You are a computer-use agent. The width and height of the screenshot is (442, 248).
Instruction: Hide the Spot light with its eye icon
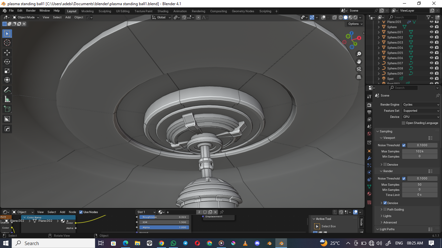pyautogui.click(x=431, y=78)
